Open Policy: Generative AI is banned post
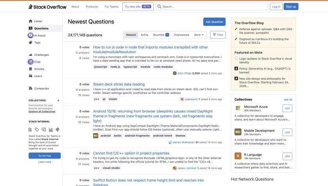The image size is (328, 186). tap(265, 70)
